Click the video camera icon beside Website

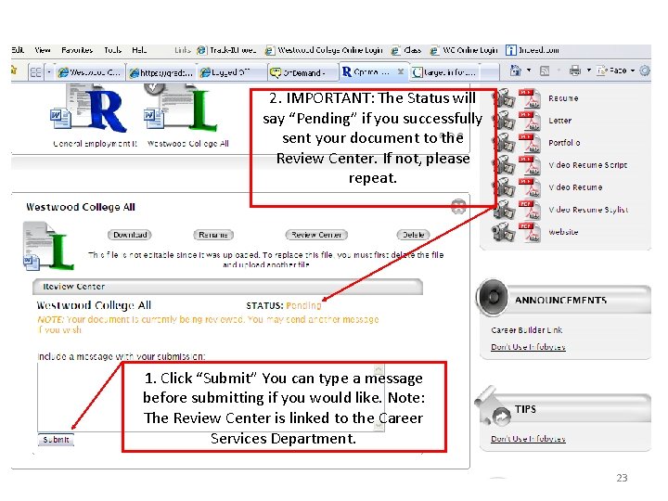coord(504,232)
